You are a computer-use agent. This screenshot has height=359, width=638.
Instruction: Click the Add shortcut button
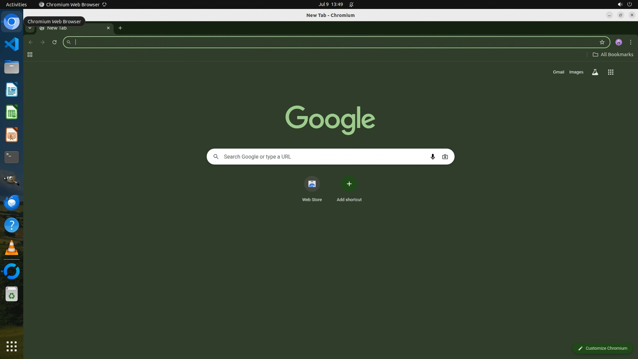tap(349, 184)
